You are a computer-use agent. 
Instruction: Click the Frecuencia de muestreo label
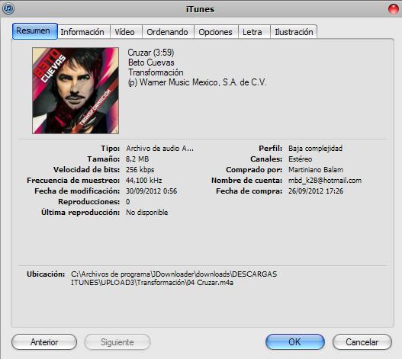pyautogui.click(x=73, y=181)
